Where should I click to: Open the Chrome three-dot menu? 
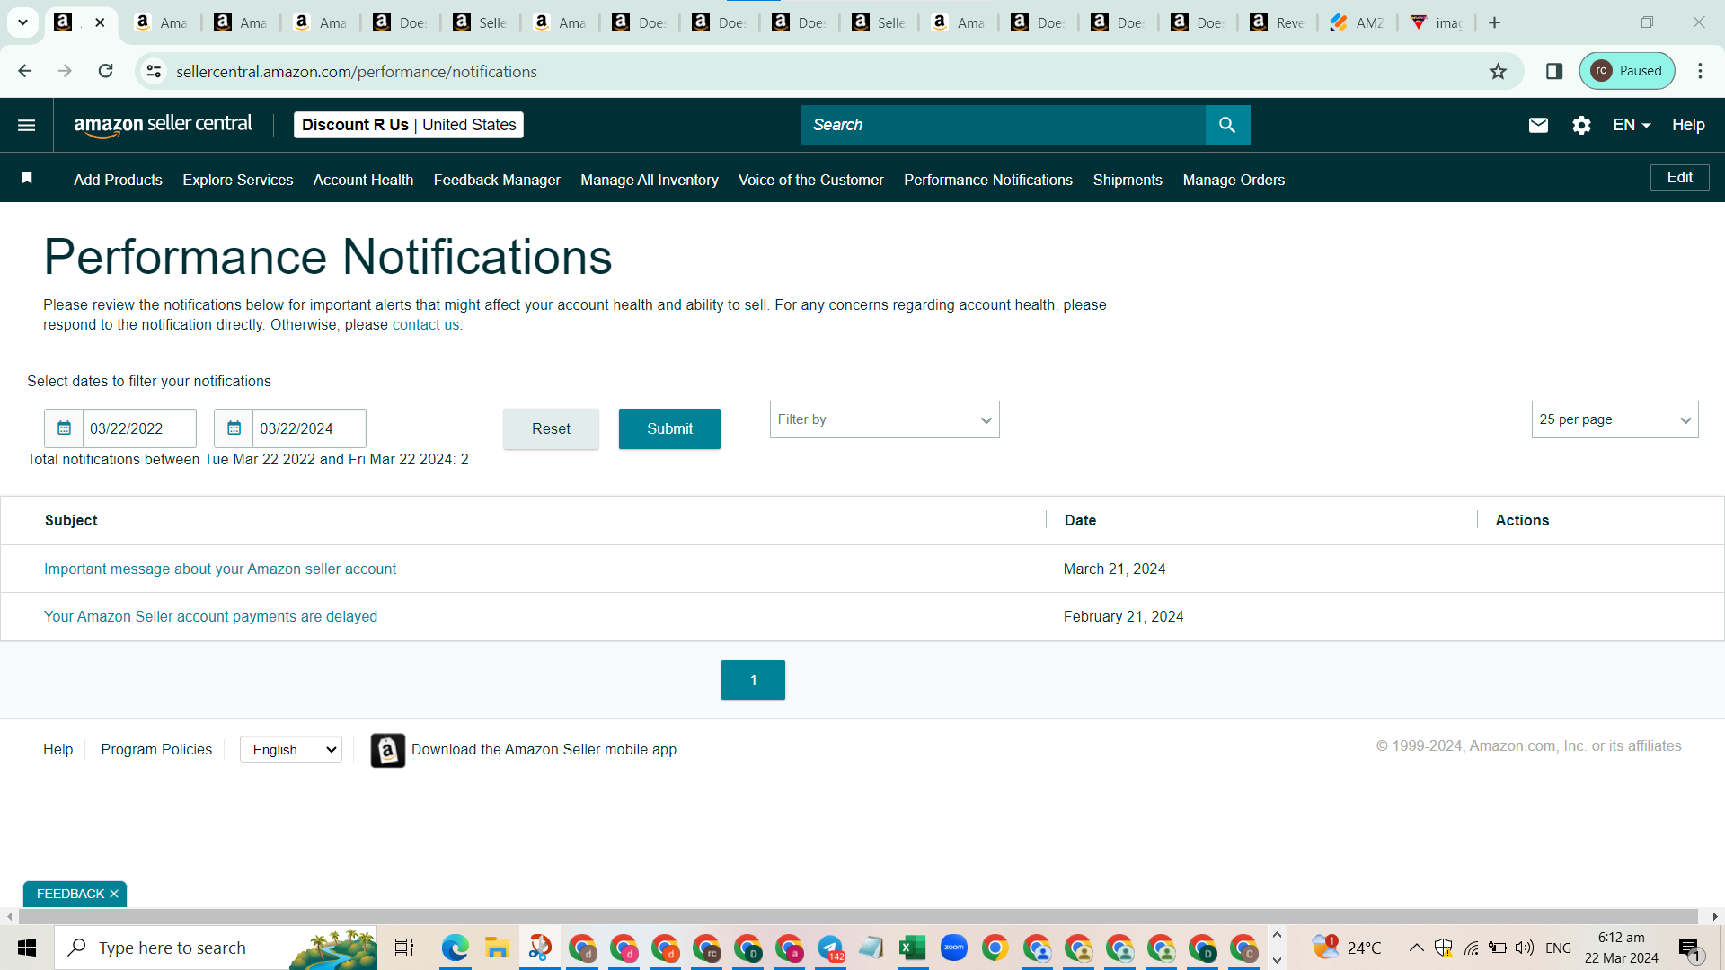[1700, 71]
